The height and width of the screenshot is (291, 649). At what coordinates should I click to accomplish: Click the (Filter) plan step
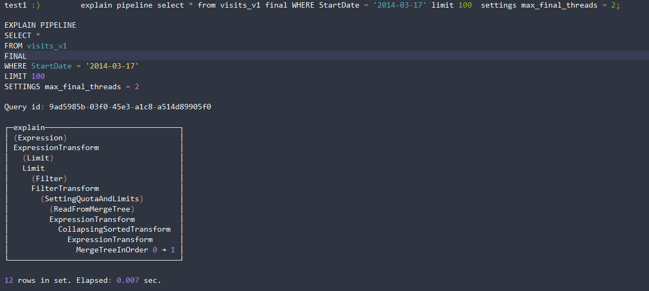pyautogui.click(x=49, y=178)
